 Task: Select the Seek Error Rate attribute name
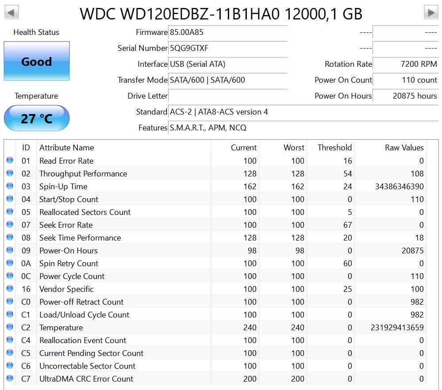tap(66, 225)
